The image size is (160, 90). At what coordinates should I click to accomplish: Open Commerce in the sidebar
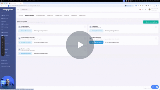[5, 35]
